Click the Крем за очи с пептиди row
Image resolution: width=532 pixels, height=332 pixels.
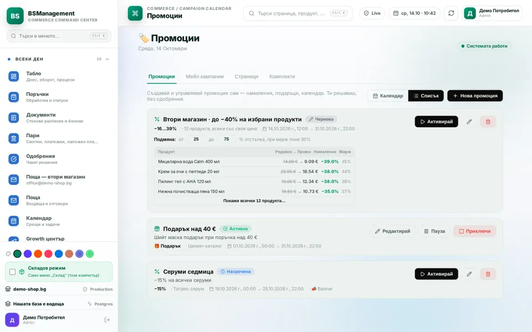254,172
